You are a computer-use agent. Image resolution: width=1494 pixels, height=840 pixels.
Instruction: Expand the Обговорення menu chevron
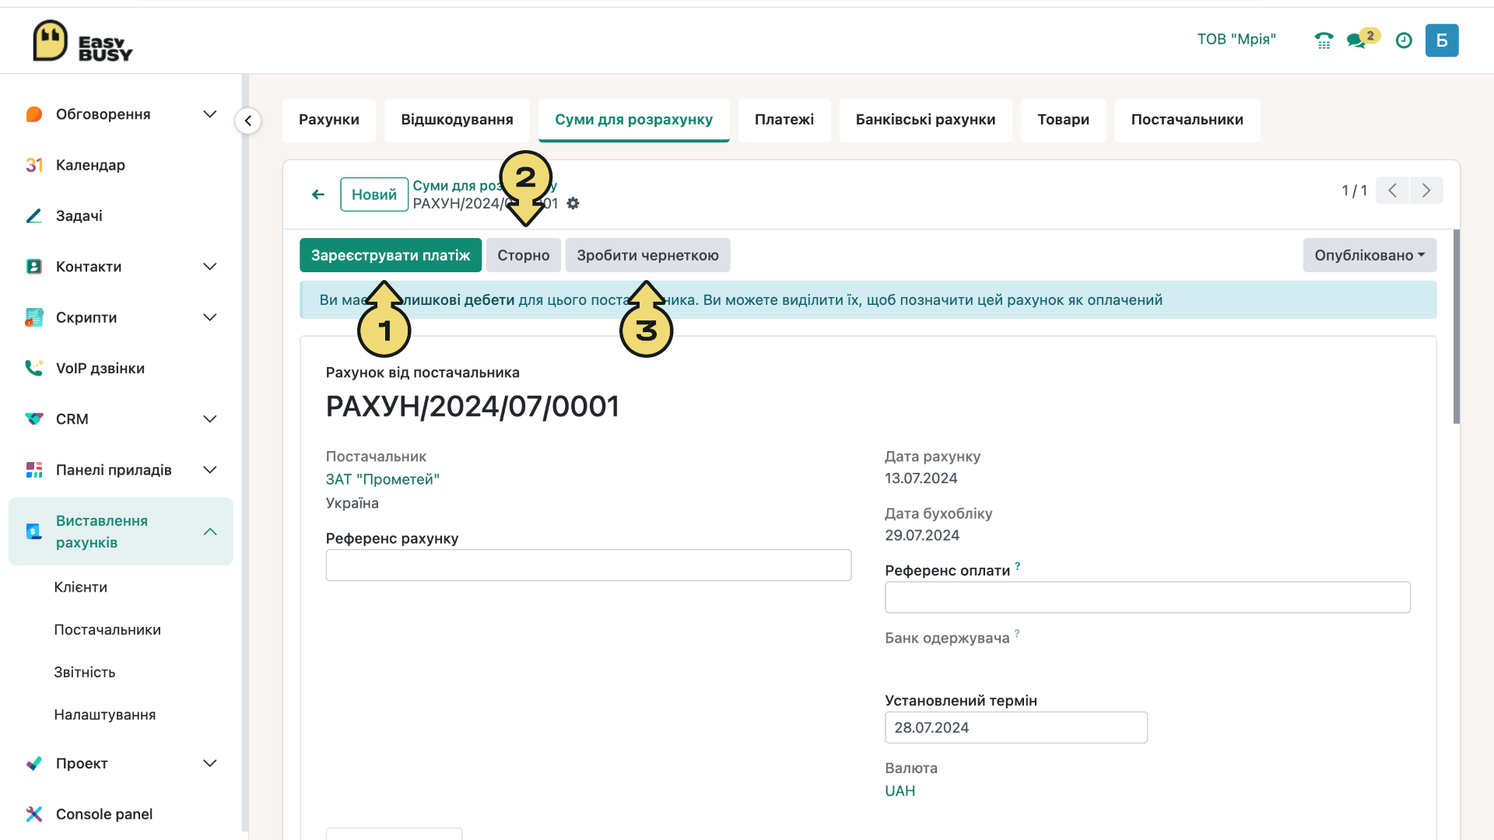click(210, 114)
